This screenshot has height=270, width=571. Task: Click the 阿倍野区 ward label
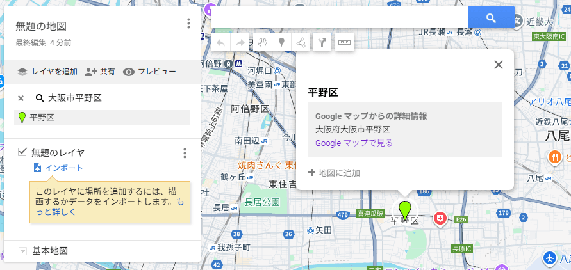click(250, 108)
